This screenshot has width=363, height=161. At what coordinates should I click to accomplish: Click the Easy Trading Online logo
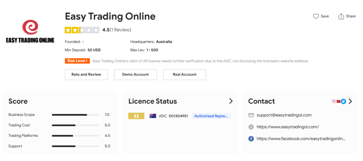coord(30,32)
